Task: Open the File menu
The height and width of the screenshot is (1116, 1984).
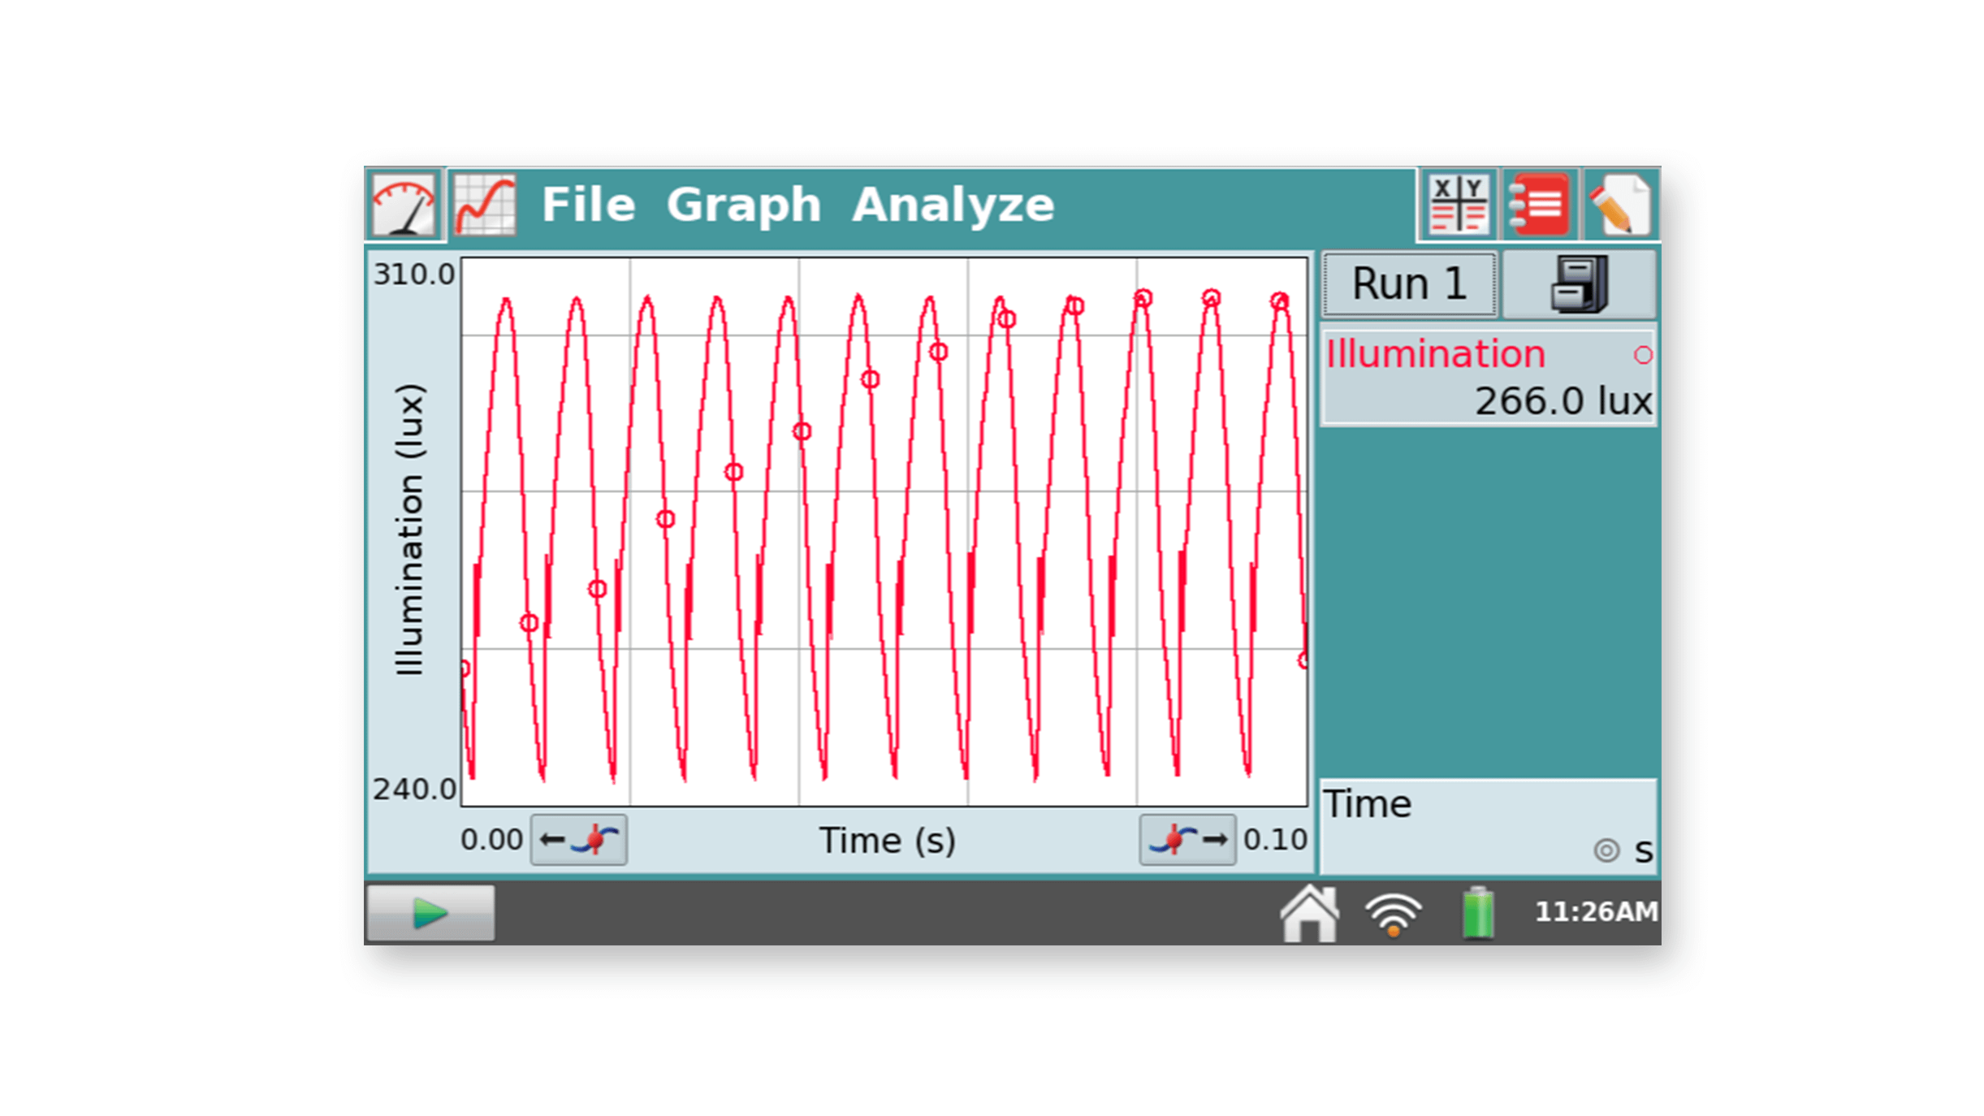Action: 588,205
